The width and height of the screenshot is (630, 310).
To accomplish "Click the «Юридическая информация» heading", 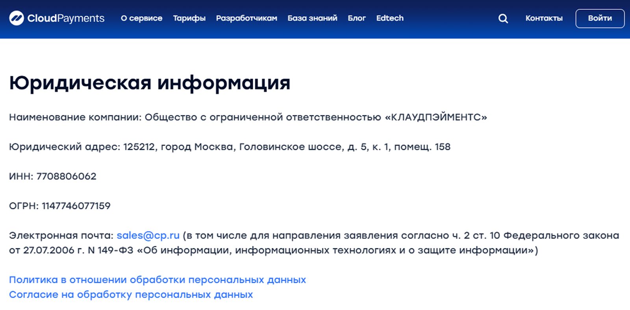I will tap(150, 83).
